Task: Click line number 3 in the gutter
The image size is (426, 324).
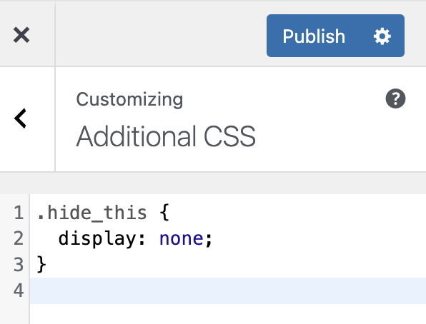Action: click(x=18, y=265)
